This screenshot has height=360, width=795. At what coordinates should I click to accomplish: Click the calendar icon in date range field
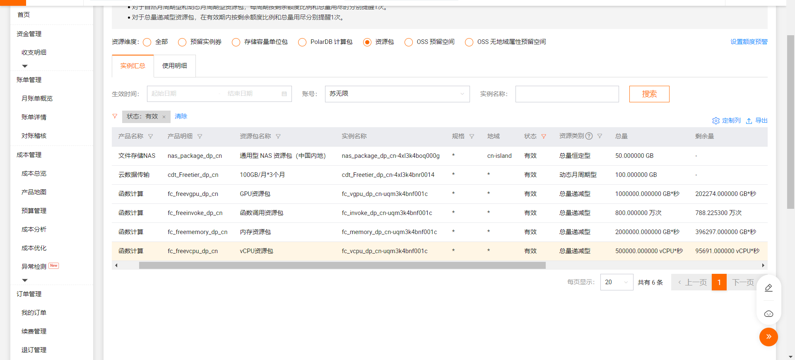[x=284, y=94]
